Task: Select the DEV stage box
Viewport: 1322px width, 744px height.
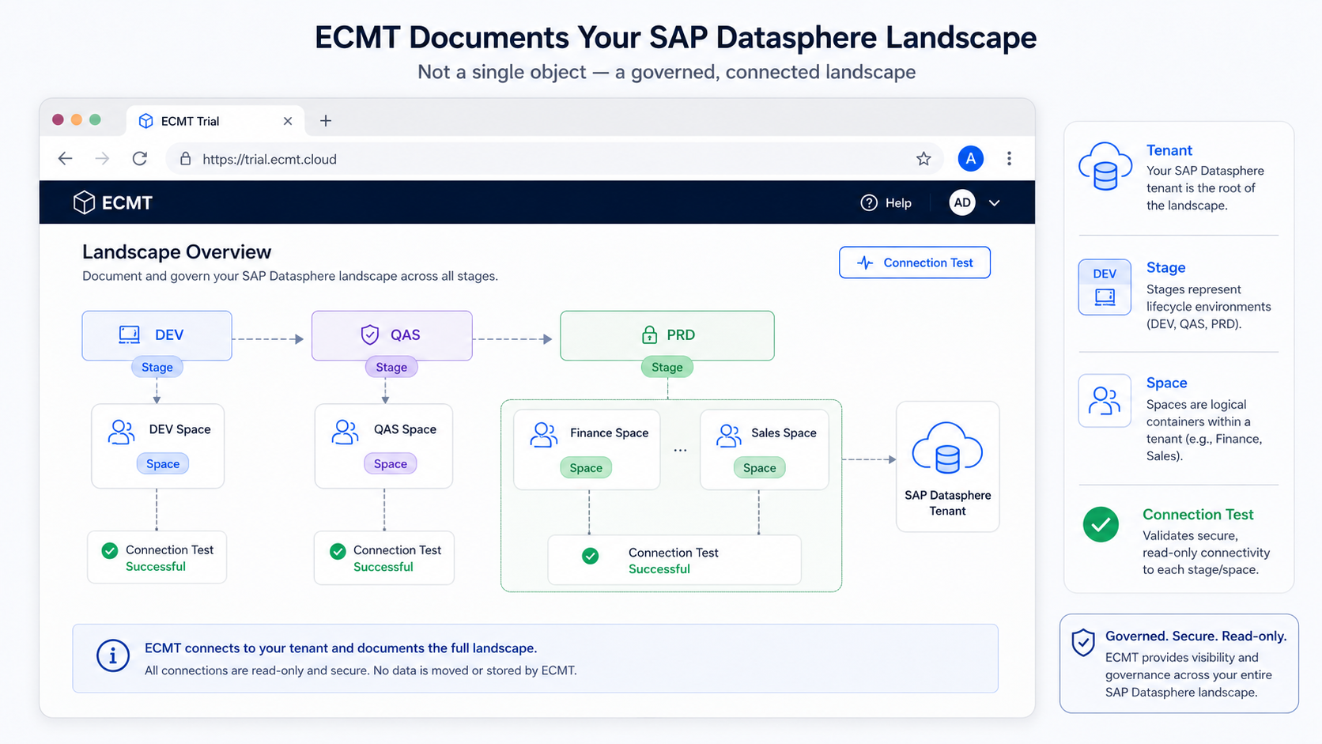Action: [x=157, y=335]
